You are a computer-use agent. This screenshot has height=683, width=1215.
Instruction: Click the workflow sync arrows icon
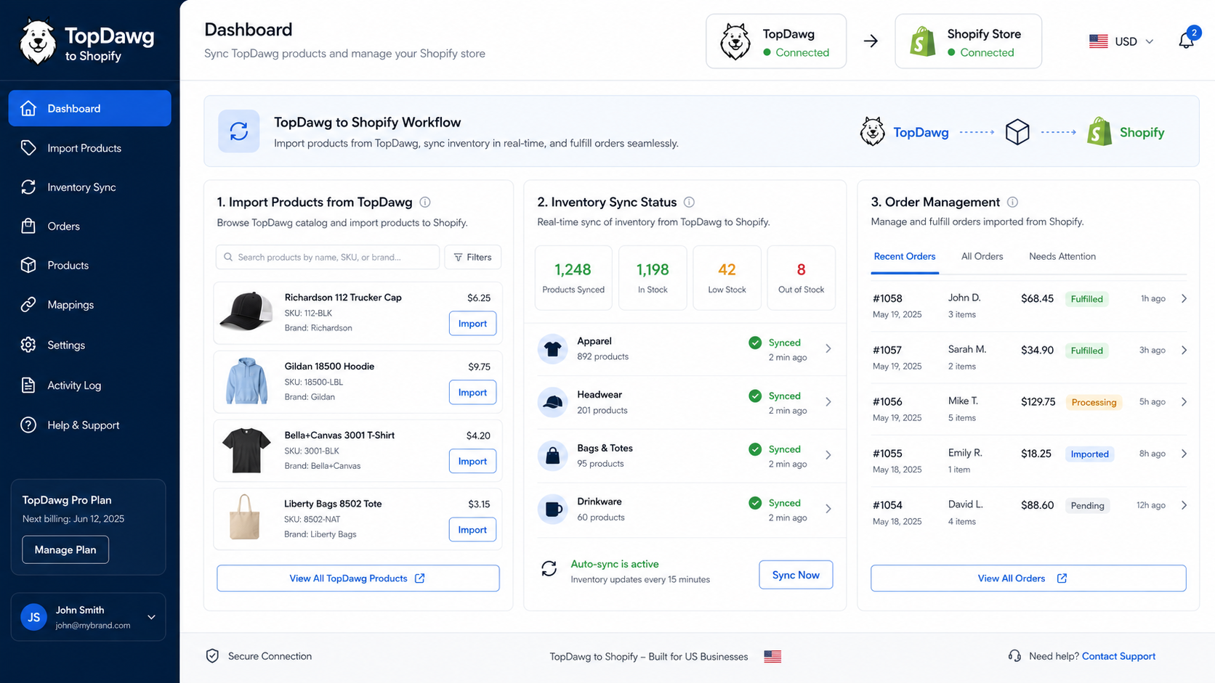tap(239, 131)
